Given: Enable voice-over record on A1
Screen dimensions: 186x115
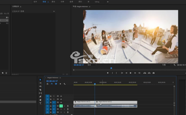Looking at the screenshot, I should pos(68,106).
